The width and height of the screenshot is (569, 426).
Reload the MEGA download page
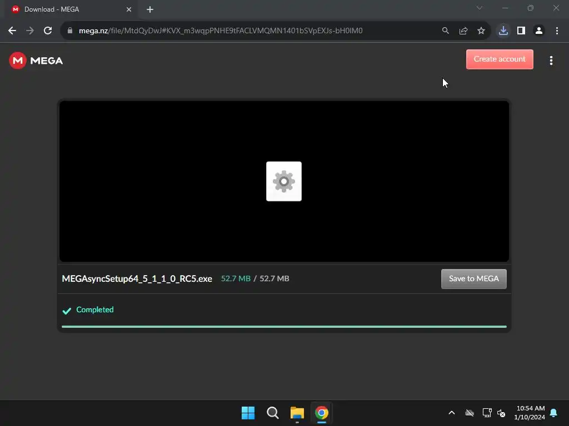click(48, 31)
